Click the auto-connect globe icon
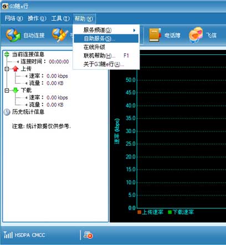 (x=13, y=35)
